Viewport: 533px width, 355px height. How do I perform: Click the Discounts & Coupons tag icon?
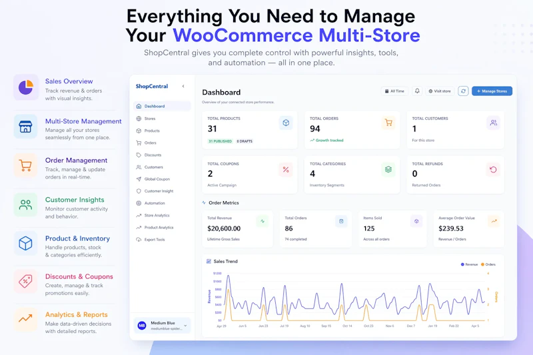click(x=25, y=281)
